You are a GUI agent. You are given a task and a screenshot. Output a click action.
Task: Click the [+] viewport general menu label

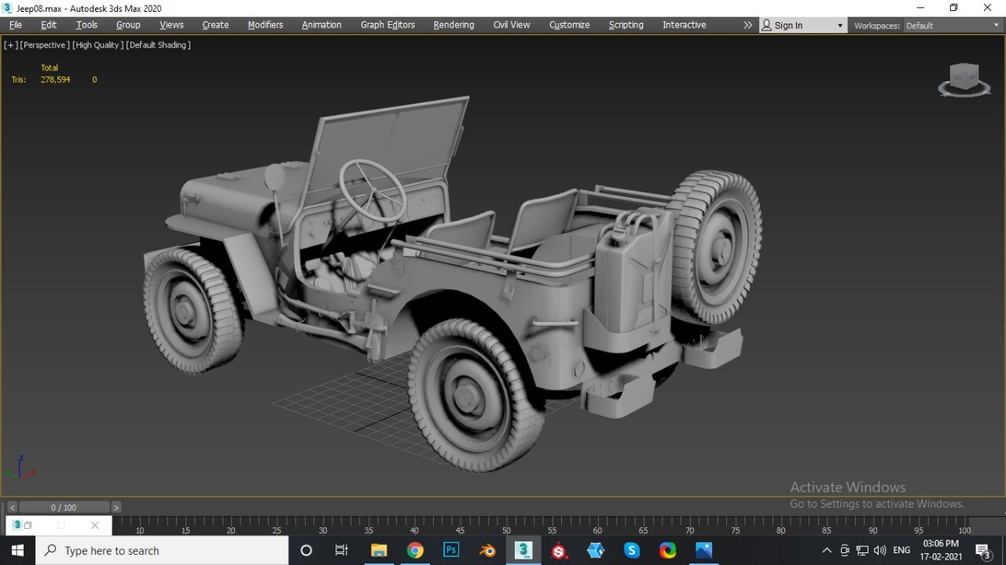click(x=11, y=45)
